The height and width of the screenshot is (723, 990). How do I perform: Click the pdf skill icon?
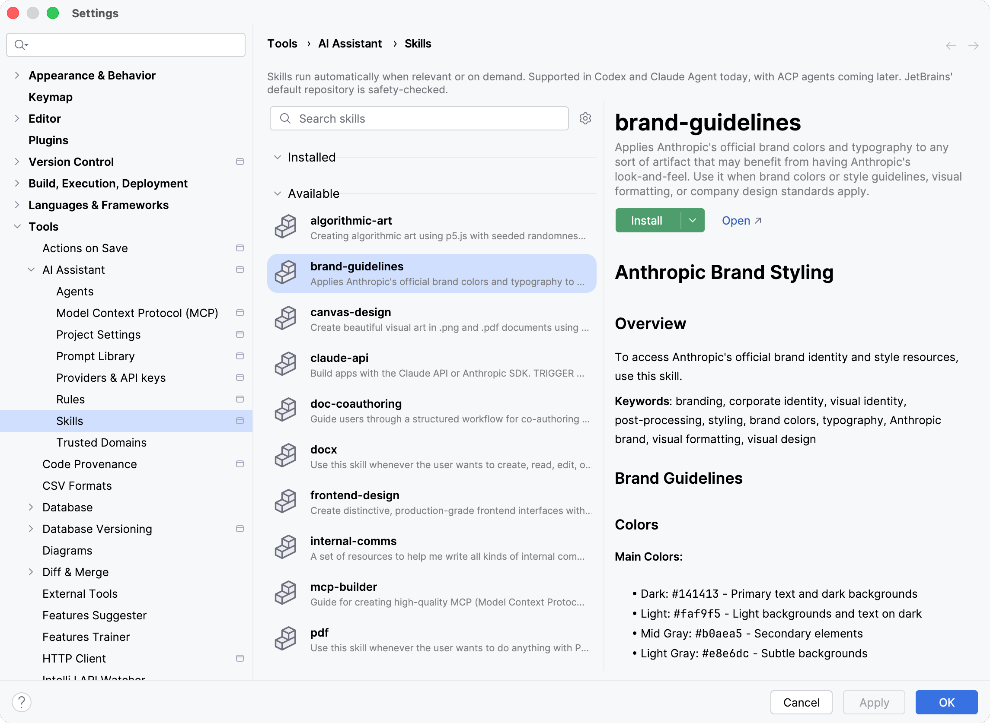point(286,639)
